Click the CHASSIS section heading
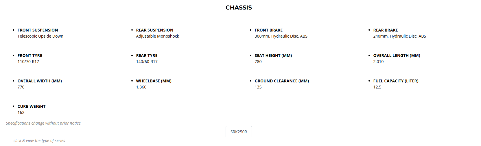 tap(239, 8)
